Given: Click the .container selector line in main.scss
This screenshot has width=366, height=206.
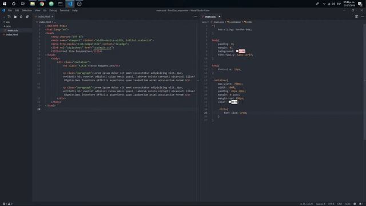Looking at the screenshot, I should 220,80.
